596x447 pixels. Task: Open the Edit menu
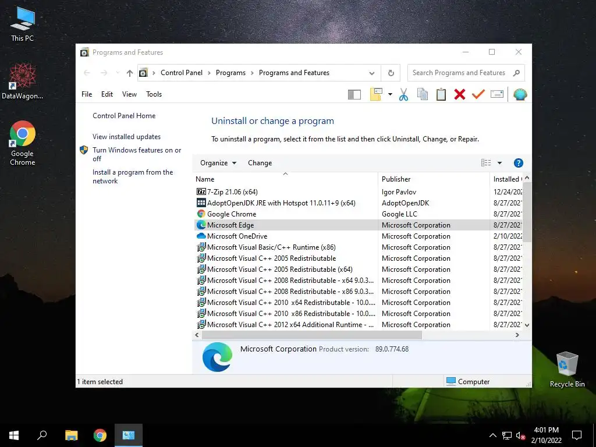click(107, 94)
